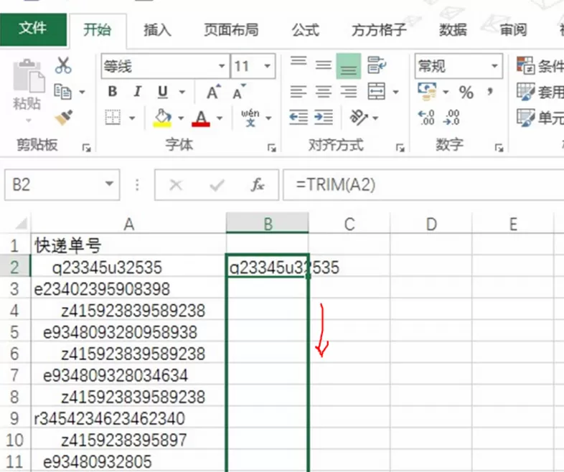Click Format as Table icon 套用
564x472 pixels.
point(526,91)
